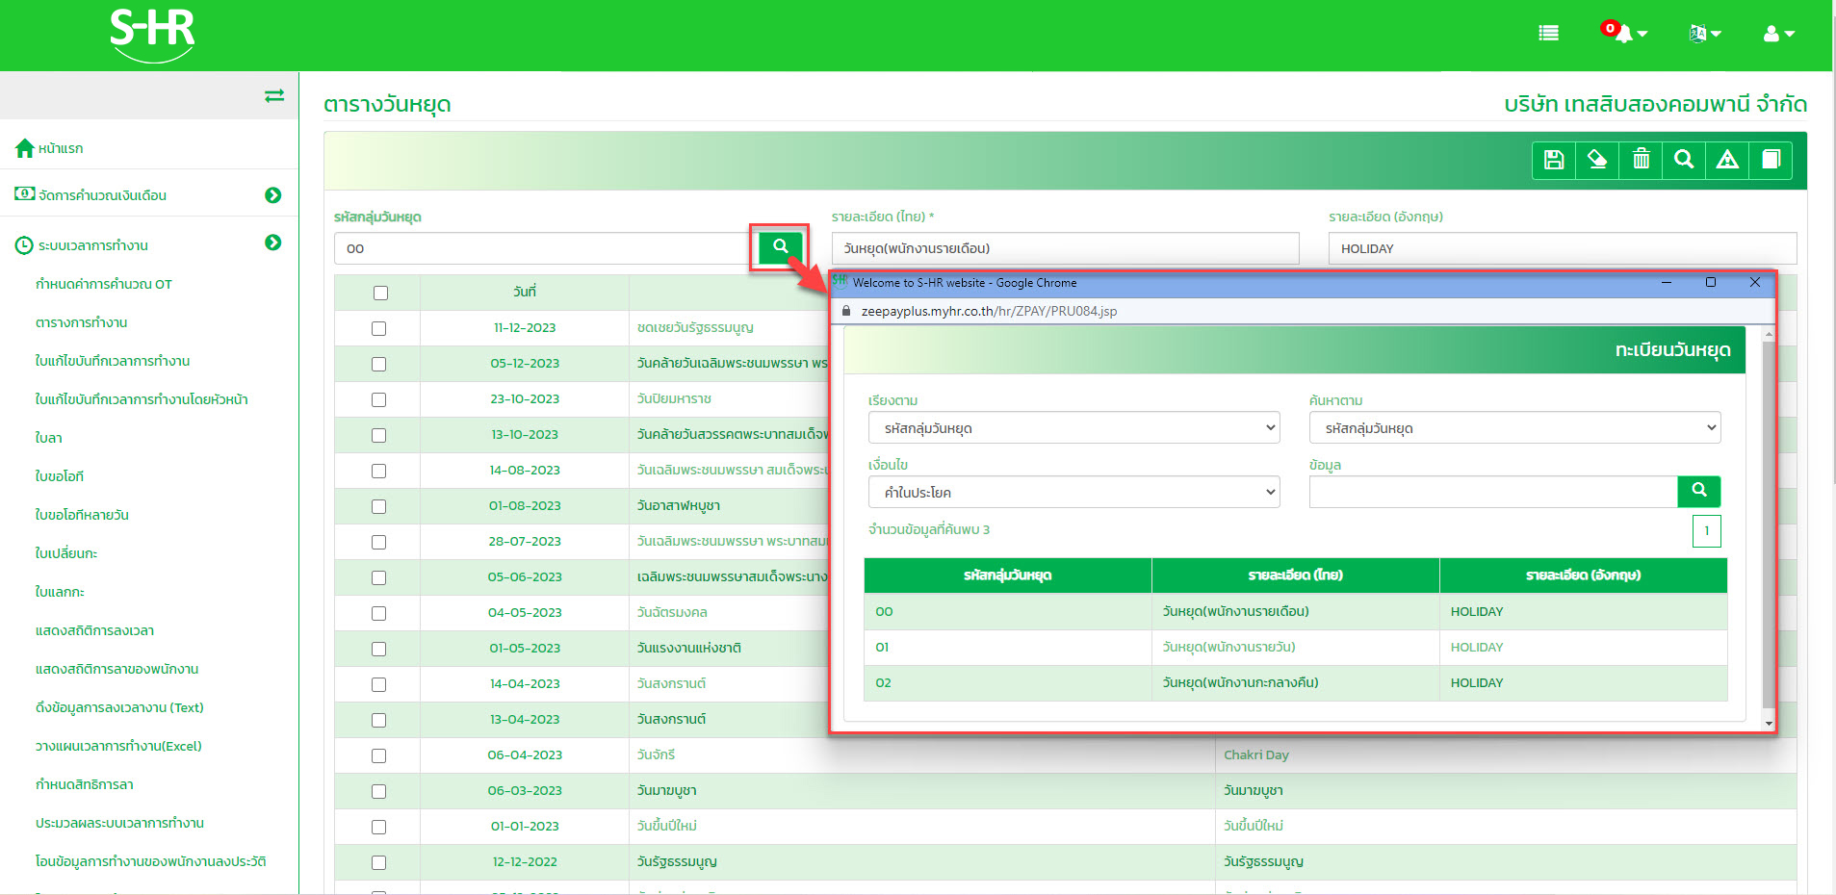Click the magnifier icon in the green toolbar

tap(1684, 160)
